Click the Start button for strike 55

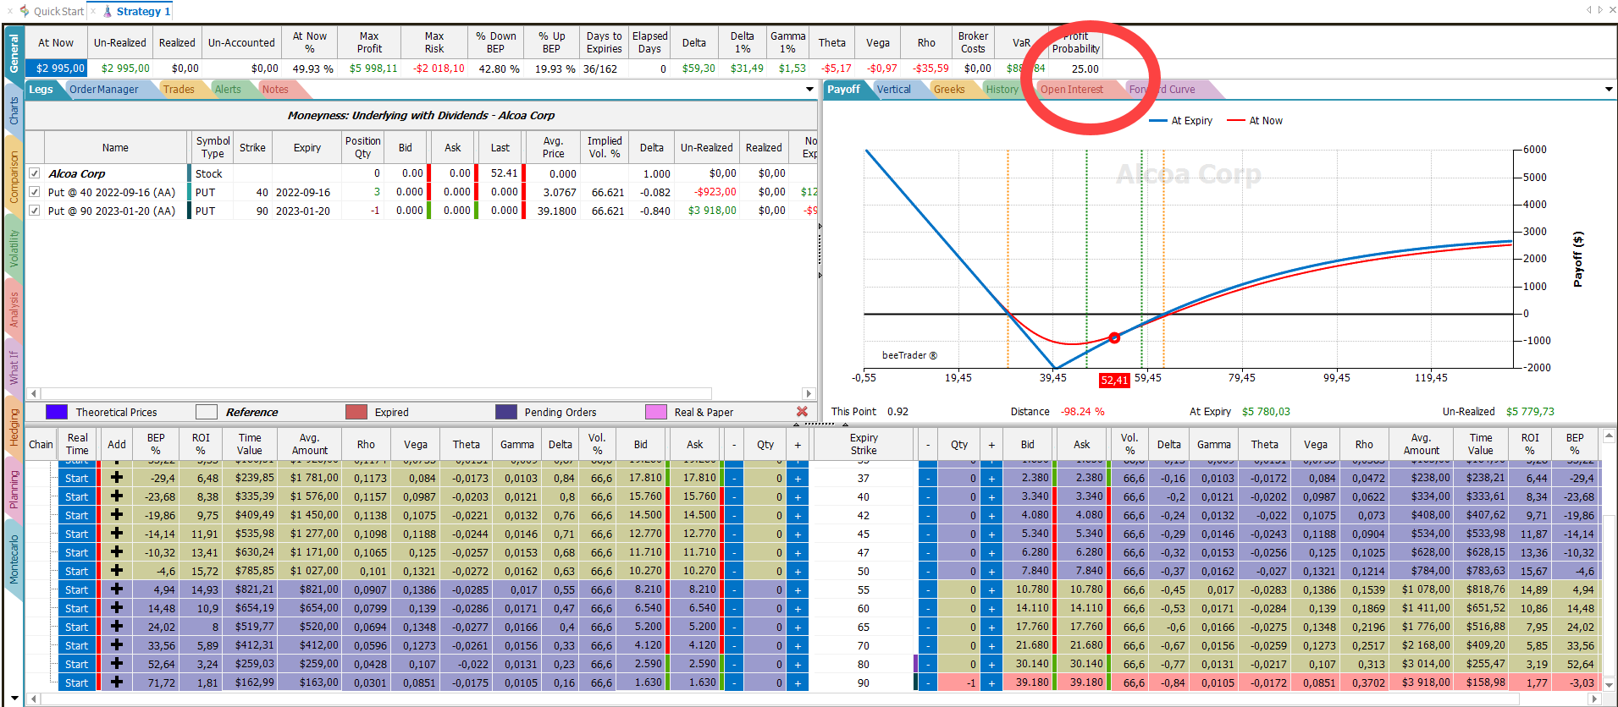pos(77,589)
